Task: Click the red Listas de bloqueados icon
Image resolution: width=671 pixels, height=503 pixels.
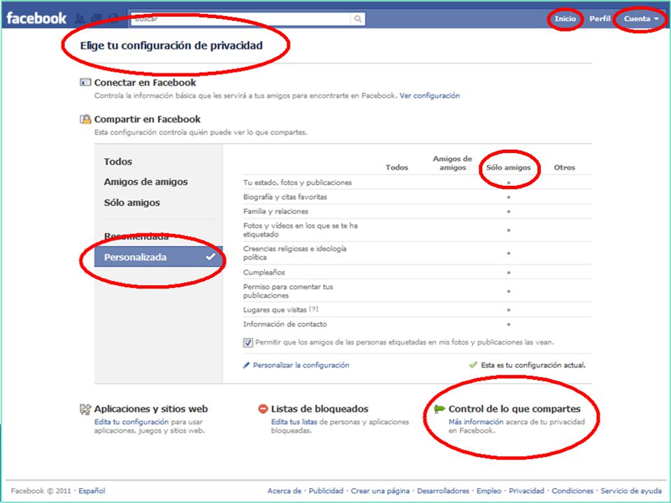Action: (x=263, y=409)
